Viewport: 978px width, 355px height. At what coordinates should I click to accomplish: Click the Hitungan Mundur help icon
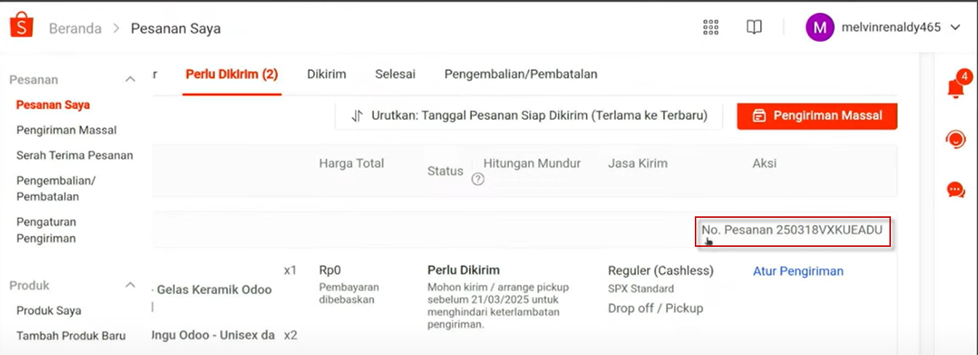coord(478,179)
